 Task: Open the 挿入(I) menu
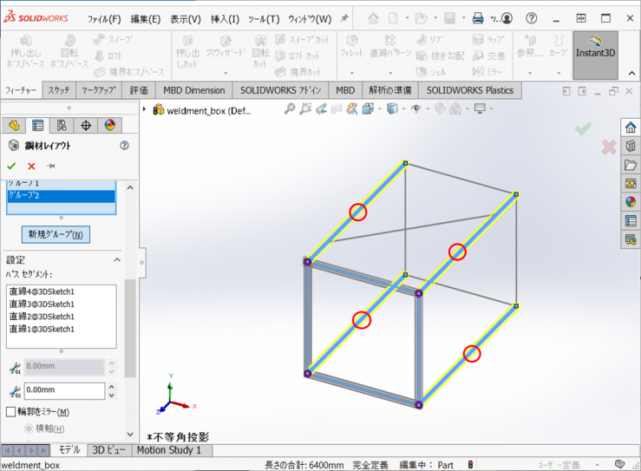(x=225, y=19)
